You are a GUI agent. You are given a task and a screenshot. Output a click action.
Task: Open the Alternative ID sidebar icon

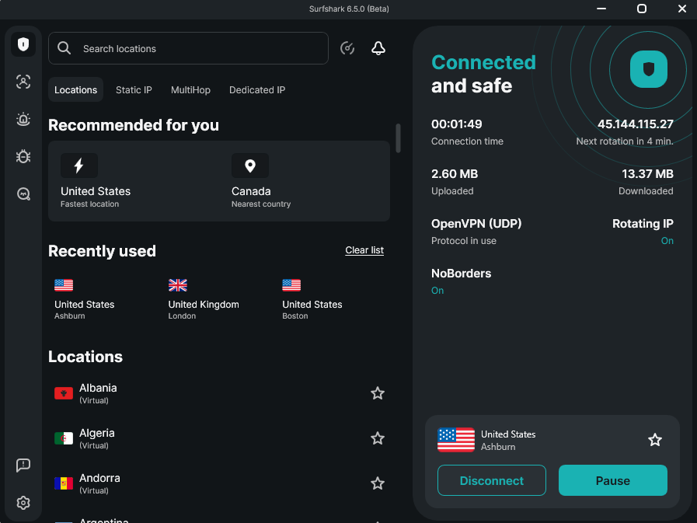(23, 82)
